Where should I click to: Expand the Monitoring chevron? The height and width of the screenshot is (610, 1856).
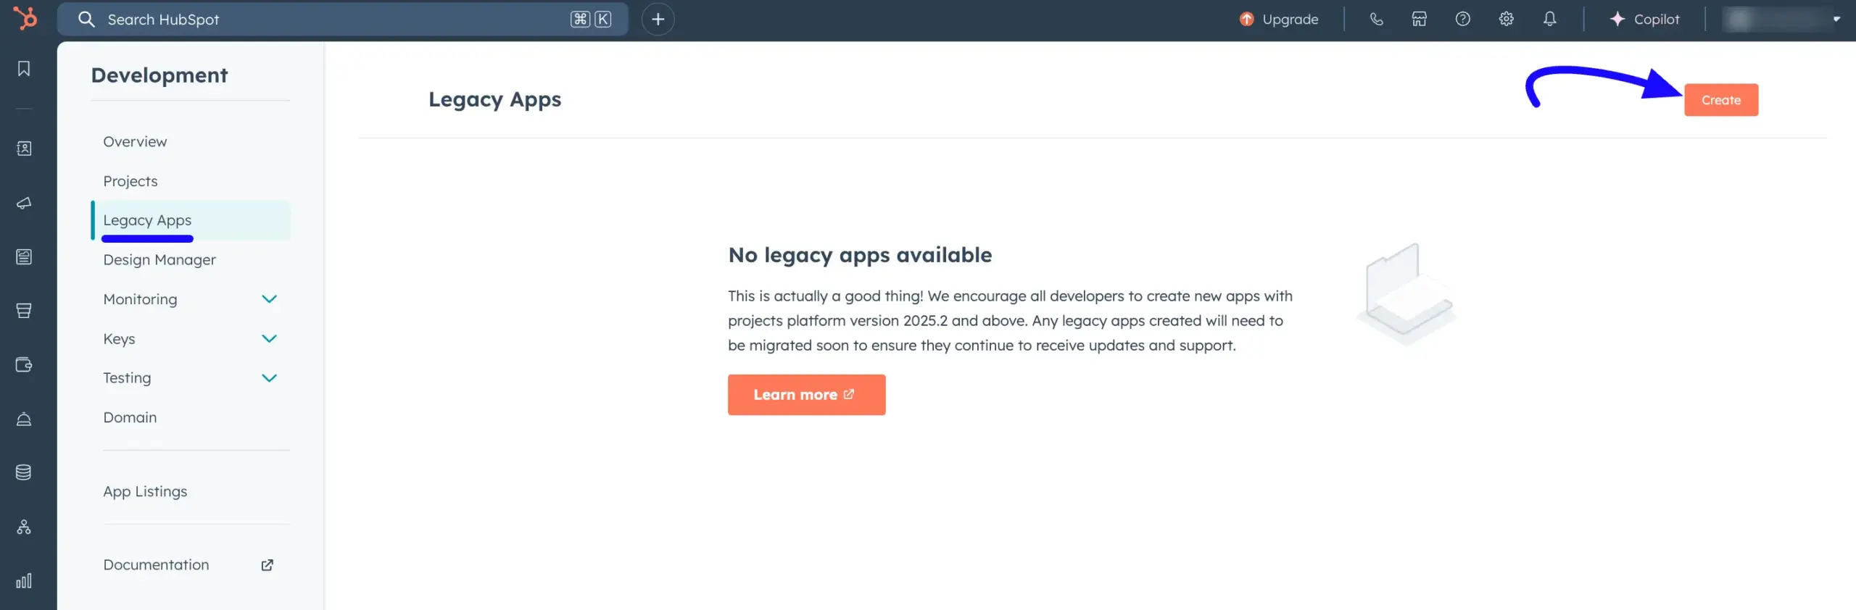[x=269, y=299]
